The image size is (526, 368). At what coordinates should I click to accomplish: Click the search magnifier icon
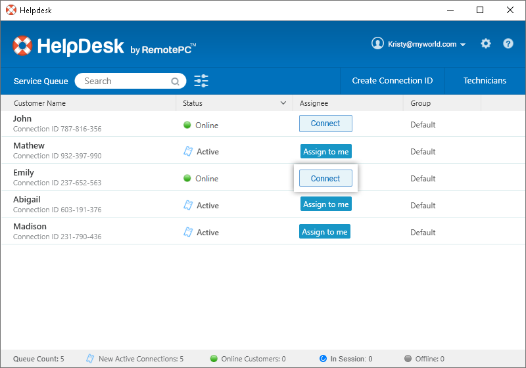pyautogui.click(x=176, y=81)
